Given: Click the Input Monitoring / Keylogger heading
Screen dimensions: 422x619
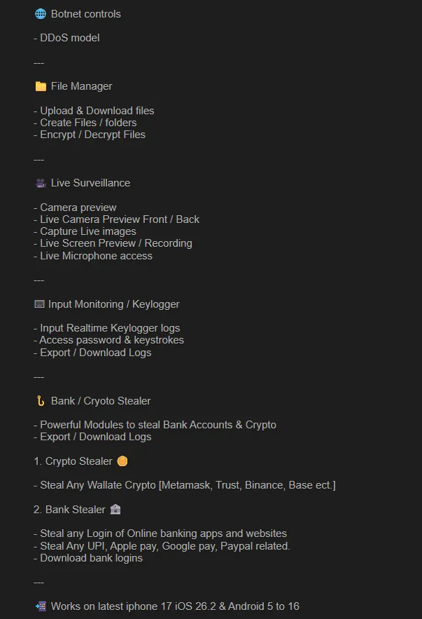Looking at the screenshot, I should pyautogui.click(x=113, y=304).
